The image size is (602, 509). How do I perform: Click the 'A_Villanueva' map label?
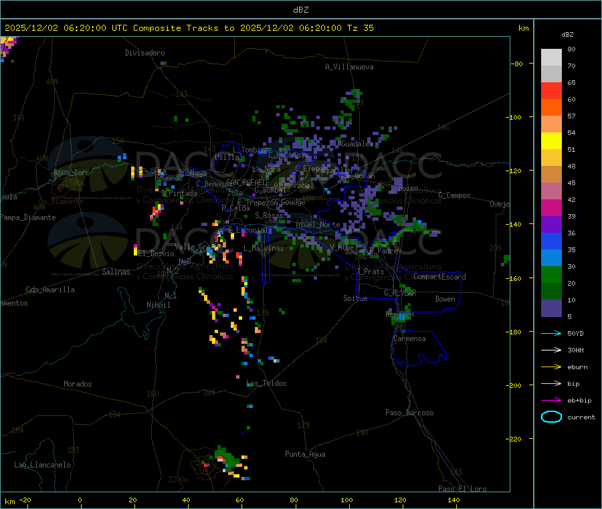[349, 67]
